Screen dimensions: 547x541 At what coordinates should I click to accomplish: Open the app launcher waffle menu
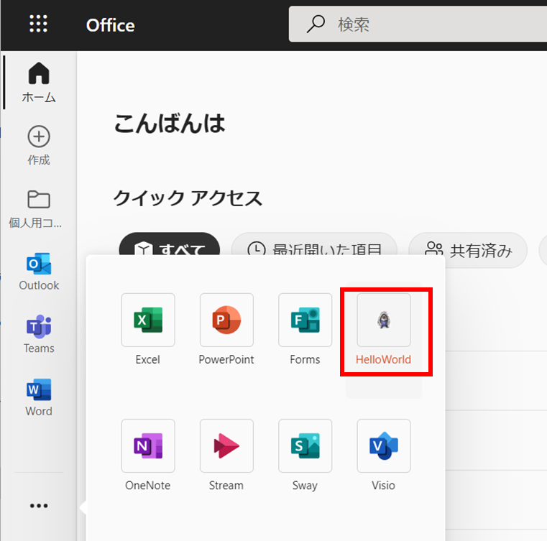(38, 24)
